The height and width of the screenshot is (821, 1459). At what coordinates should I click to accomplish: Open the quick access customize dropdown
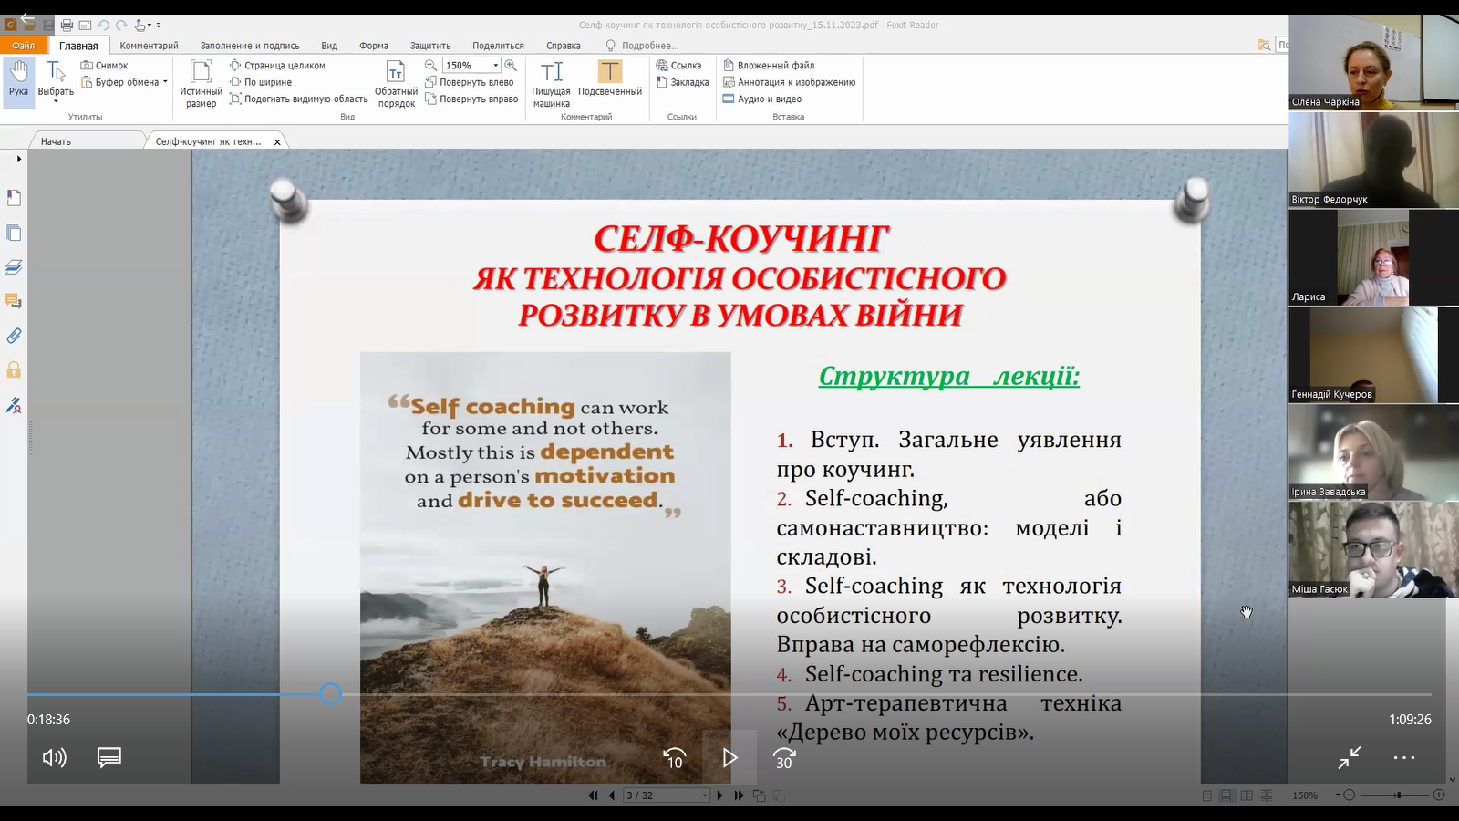[x=159, y=26]
